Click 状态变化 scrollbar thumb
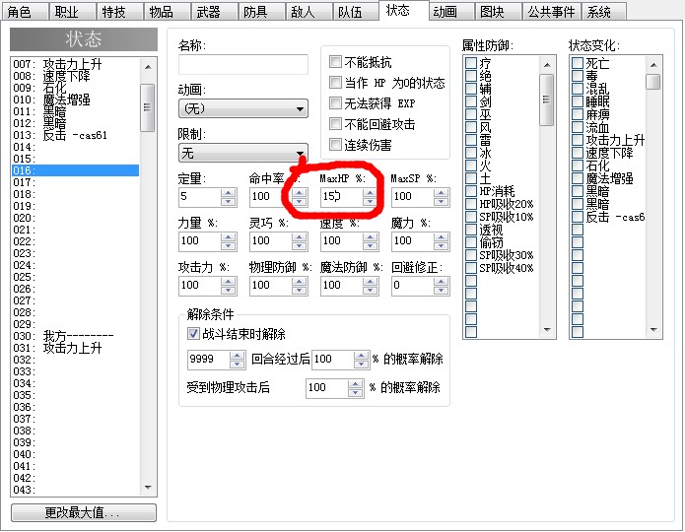Image resolution: width=685 pixels, height=532 pixels. coord(653,81)
